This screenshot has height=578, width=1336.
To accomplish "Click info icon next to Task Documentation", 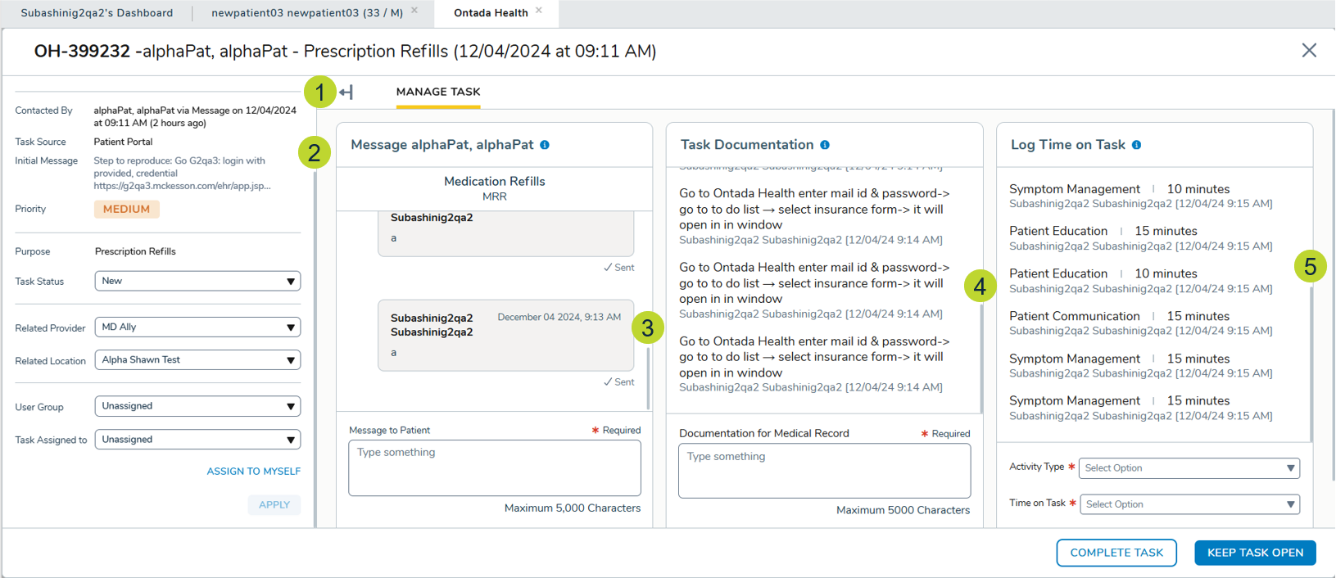I will [825, 145].
